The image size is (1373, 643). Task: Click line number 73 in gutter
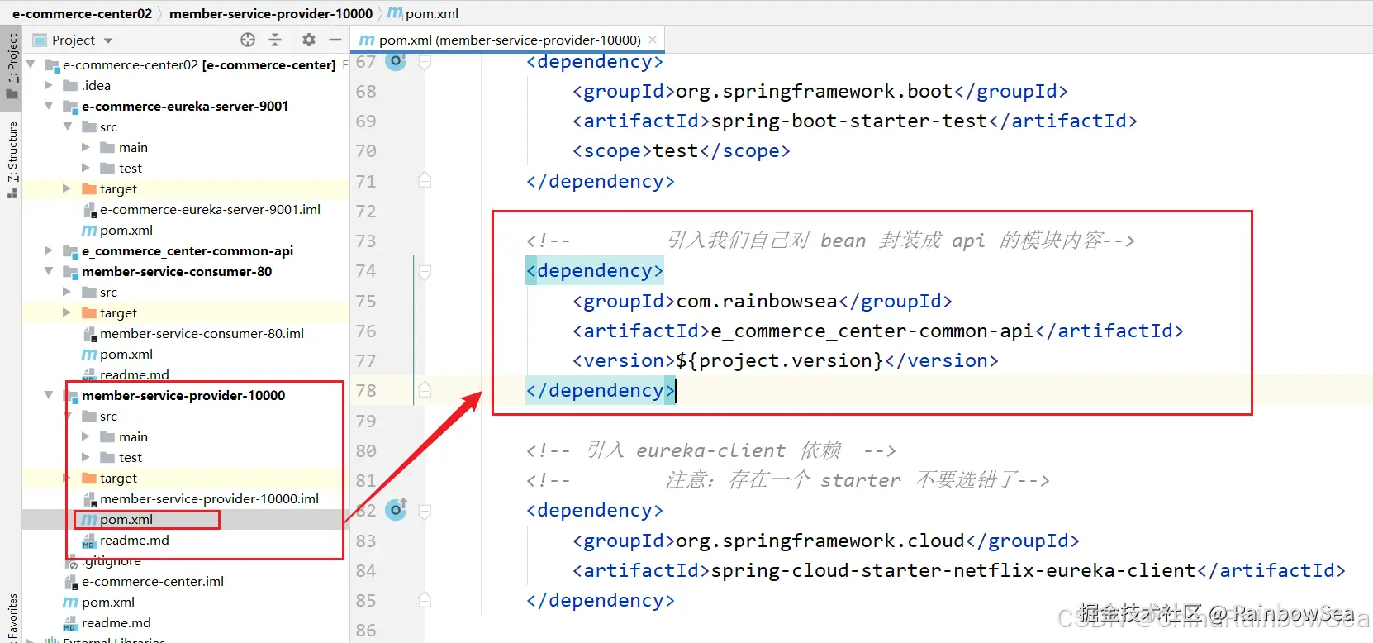366,241
